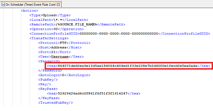Click the ConnectionProfileGUID zero value
This screenshot has height=111, width=213.
(x=118, y=34)
